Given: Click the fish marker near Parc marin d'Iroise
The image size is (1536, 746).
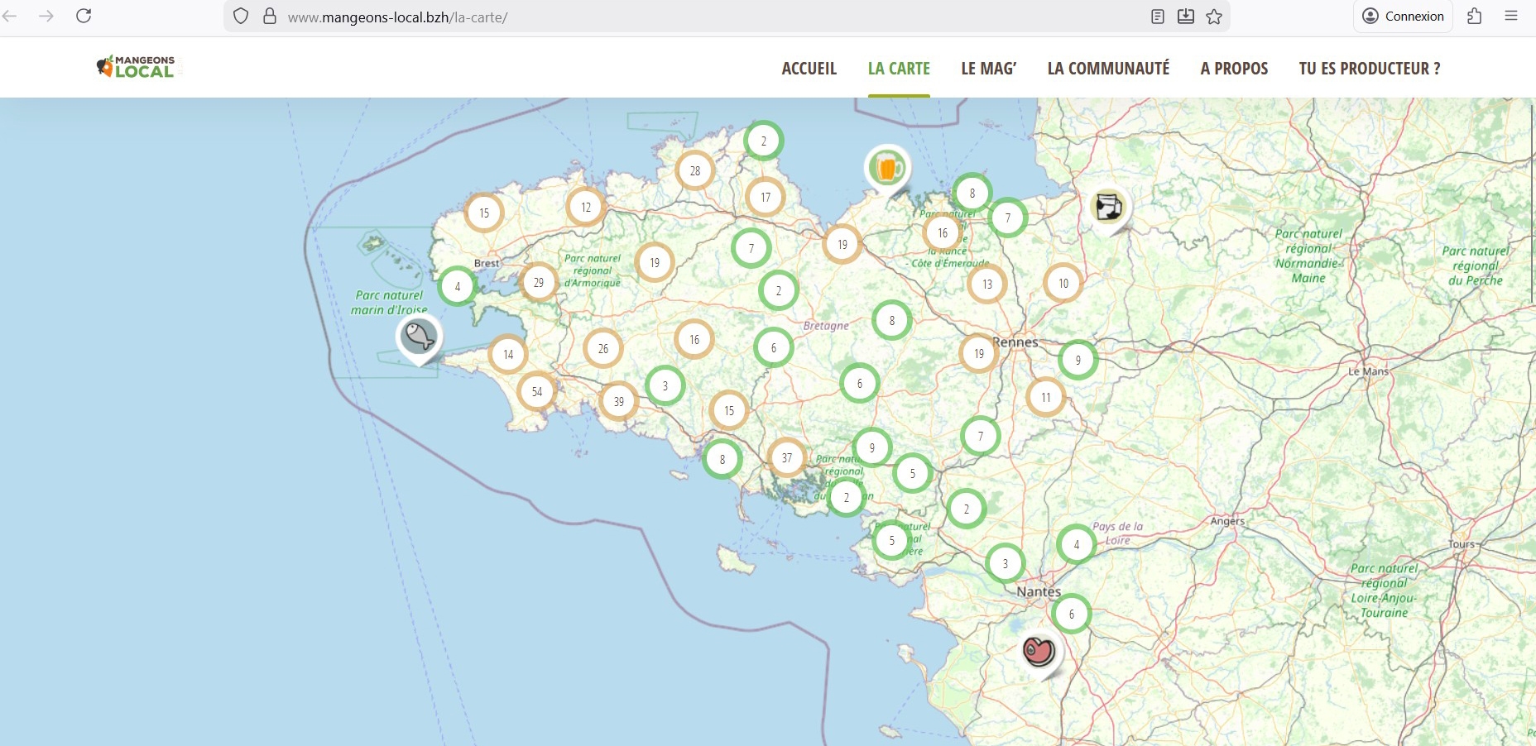Looking at the screenshot, I should pos(419,337).
